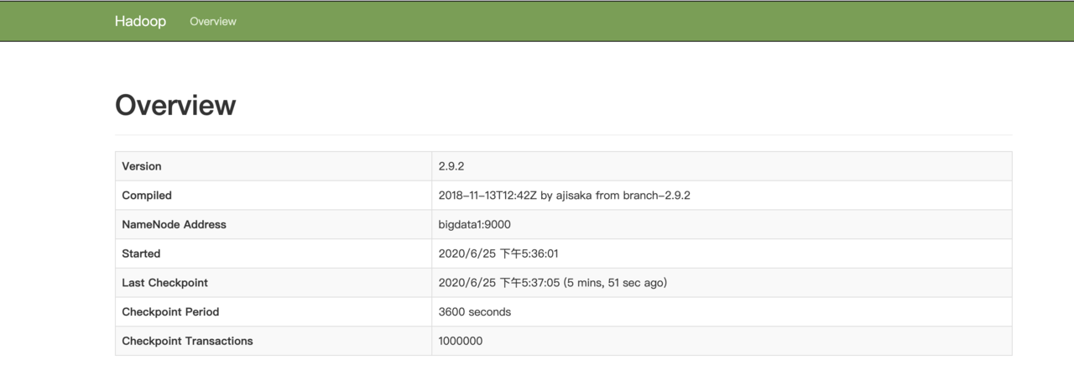Open the Overview tab in navbar
1074x392 pixels.
click(x=213, y=22)
